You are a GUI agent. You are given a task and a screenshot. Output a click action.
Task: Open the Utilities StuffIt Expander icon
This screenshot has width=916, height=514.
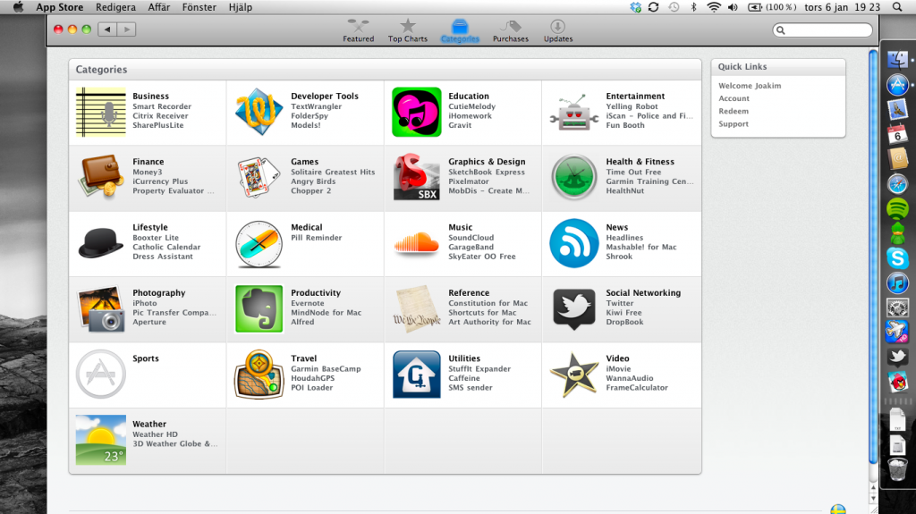417,375
